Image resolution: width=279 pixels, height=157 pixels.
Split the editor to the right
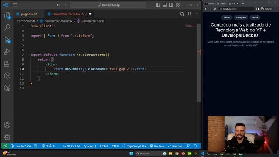(x=189, y=14)
